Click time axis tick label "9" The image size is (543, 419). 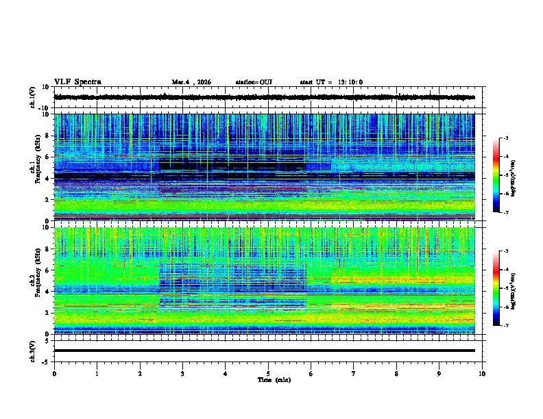coord(439,374)
